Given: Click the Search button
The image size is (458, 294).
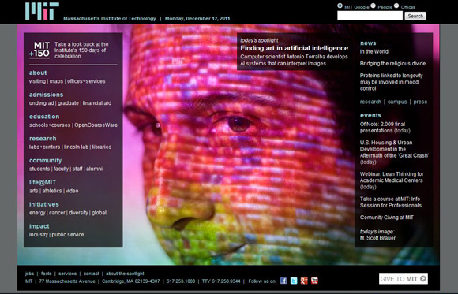Looking at the screenshot, I should (415, 16).
